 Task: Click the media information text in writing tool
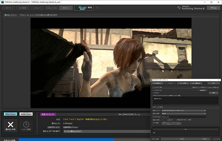pyautogui.click(x=172, y=123)
